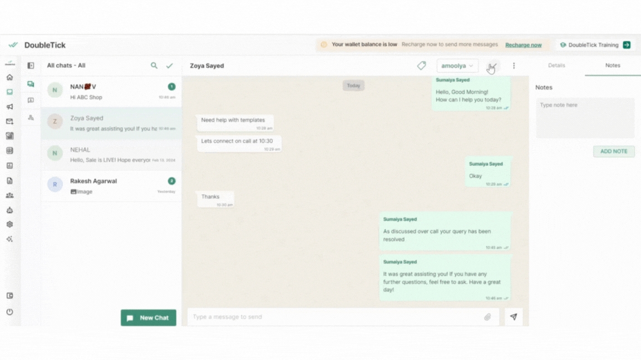Toggle the sidebar collapse panel icon
The width and height of the screenshot is (641, 360).
pyautogui.click(x=31, y=66)
